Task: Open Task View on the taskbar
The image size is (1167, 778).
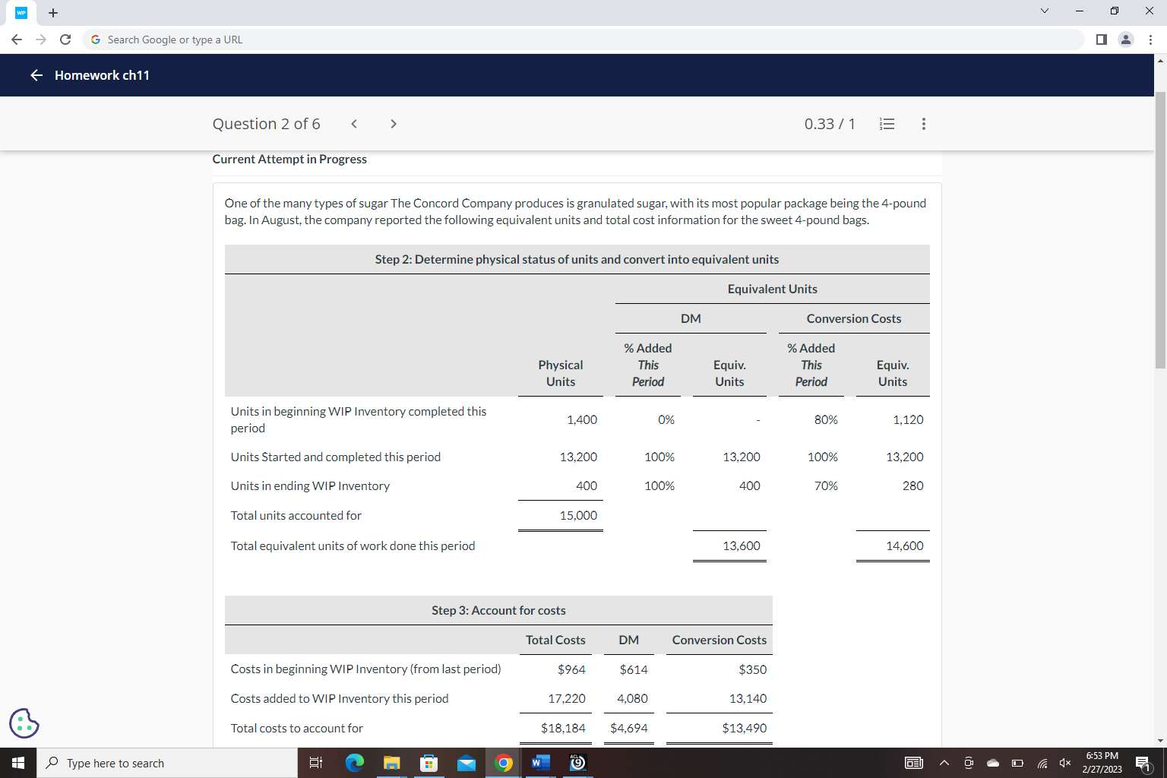Action: coord(316,763)
